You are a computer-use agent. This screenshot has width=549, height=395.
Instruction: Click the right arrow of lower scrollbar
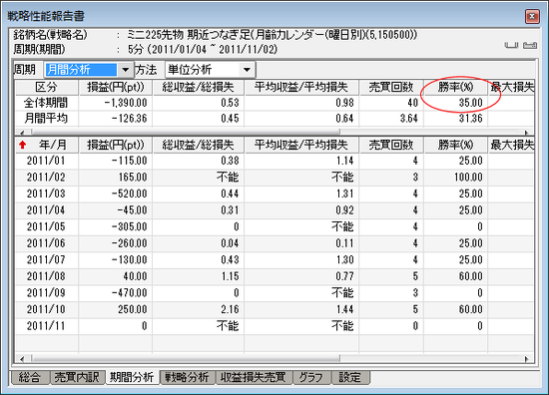(x=526, y=359)
